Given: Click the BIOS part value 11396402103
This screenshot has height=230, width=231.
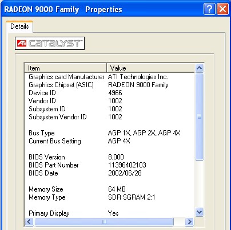Looking at the screenshot, I should (127, 165).
